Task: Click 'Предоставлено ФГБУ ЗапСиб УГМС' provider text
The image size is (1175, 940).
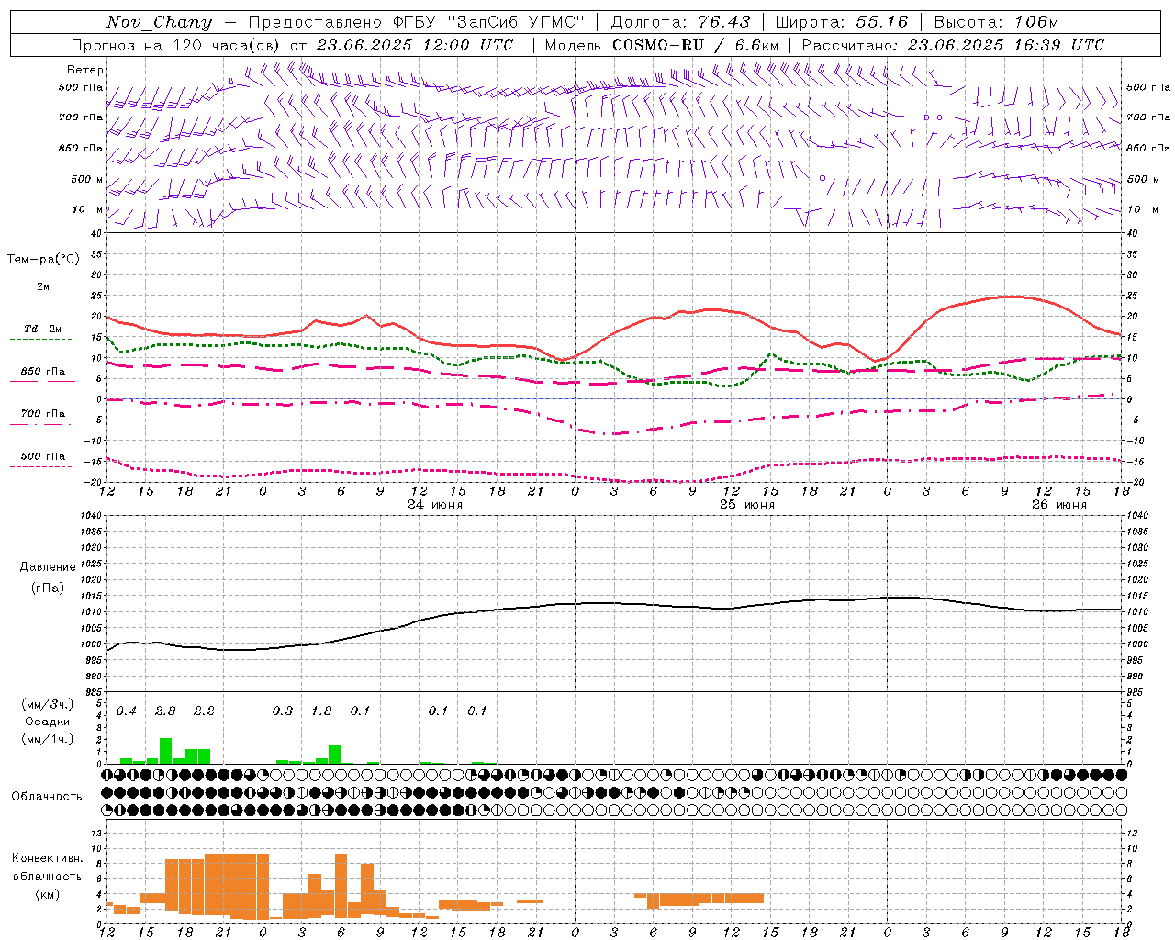Action: tap(417, 22)
